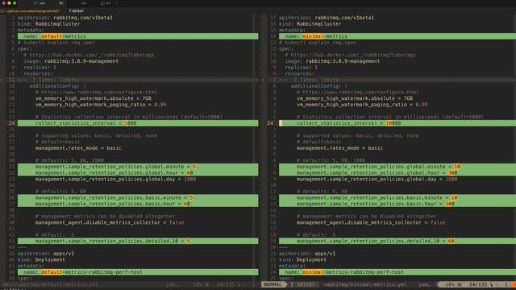Viewport: 516px width, 290px height.
Task: Click 'vm_memory_high_watermark_paging_ratio = 0.99' in minimal-metrics pane
Action: tap(362, 105)
